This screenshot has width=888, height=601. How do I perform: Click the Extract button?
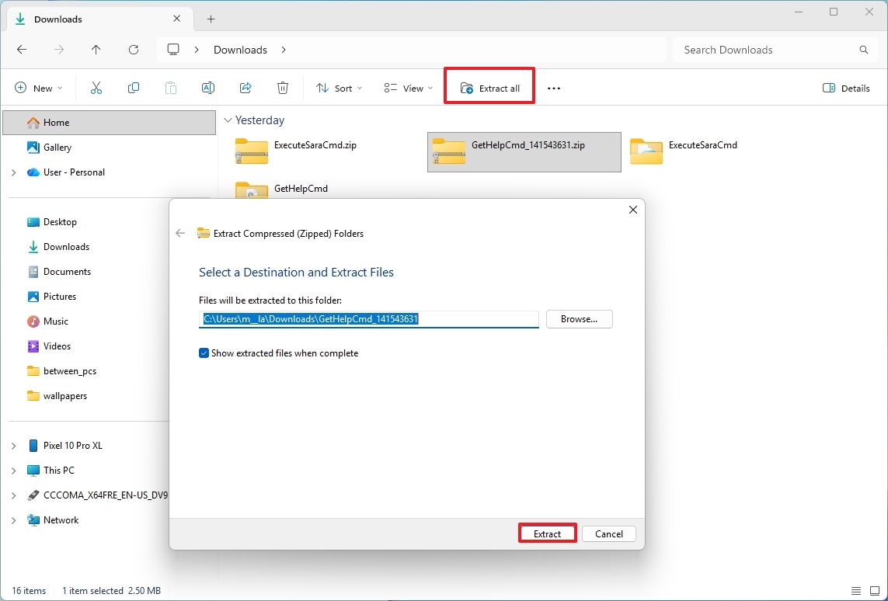(x=547, y=533)
